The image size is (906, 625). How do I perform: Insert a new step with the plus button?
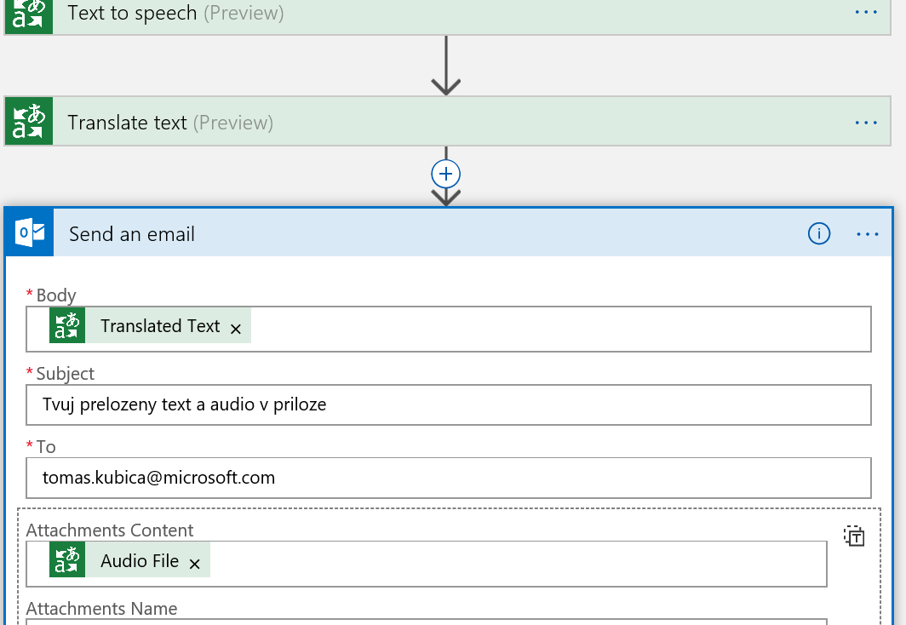coord(445,174)
